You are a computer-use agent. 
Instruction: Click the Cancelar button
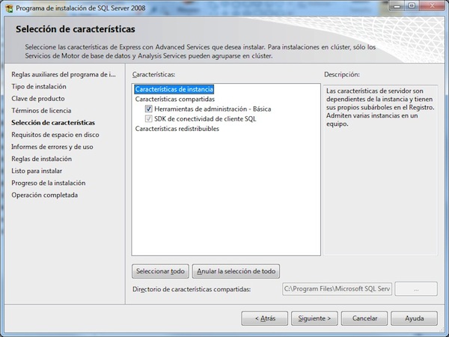click(364, 318)
